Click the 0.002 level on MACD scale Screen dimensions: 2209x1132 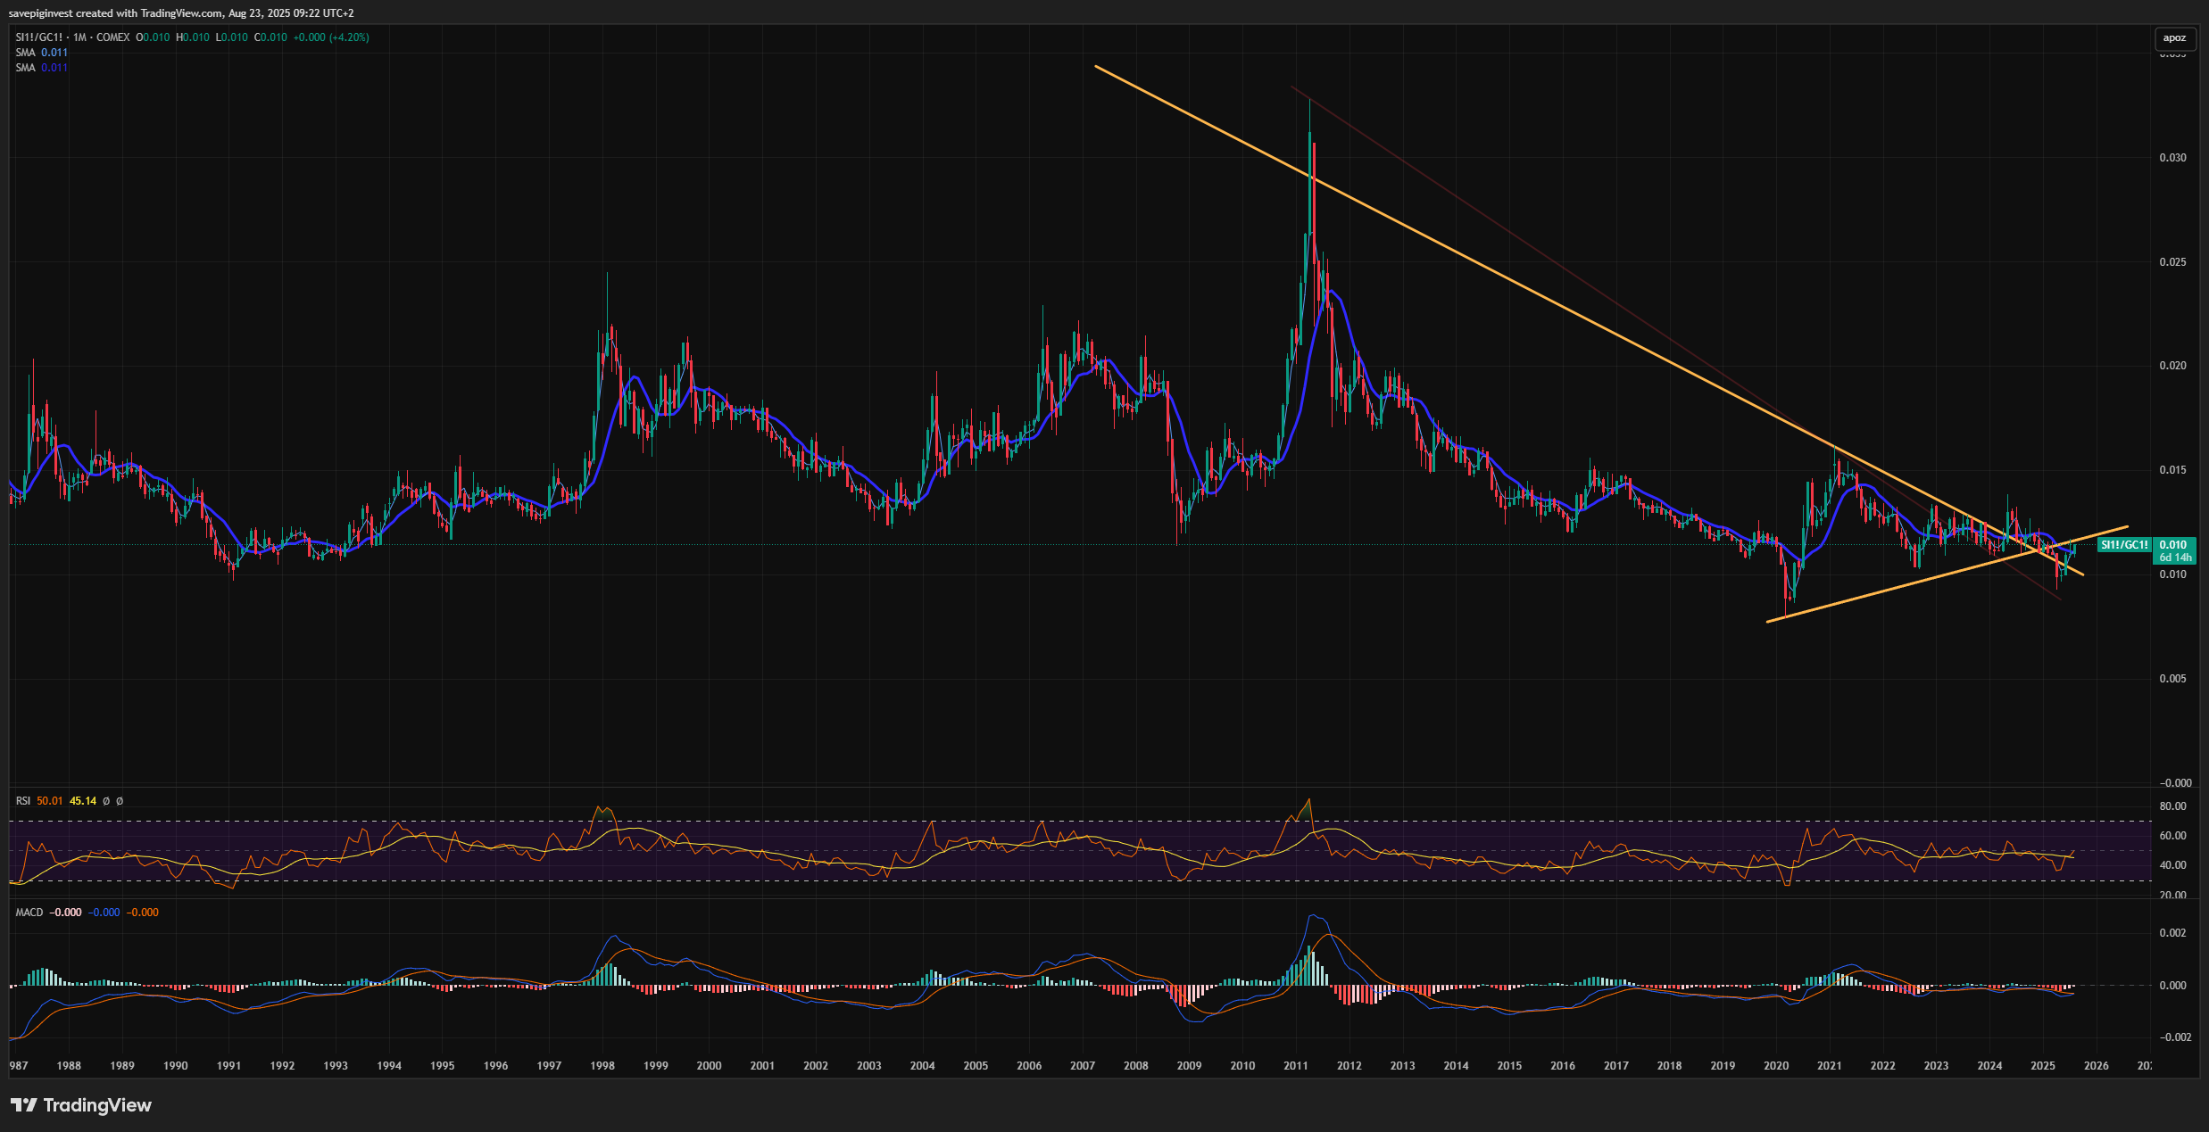[x=2172, y=933]
